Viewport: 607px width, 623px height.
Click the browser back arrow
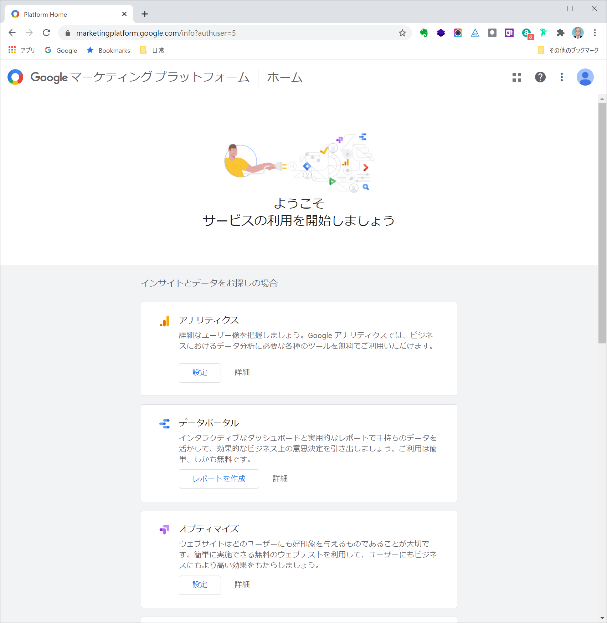pos(12,33)
